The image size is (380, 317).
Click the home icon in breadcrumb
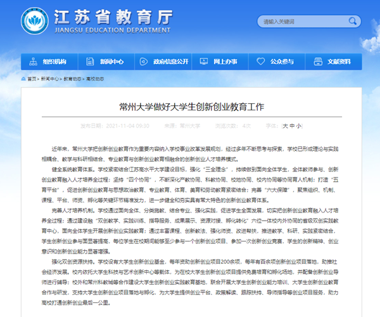[23, 79]
